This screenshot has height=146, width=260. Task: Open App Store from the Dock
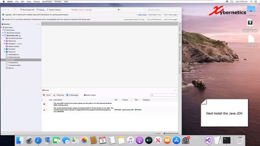176,140
